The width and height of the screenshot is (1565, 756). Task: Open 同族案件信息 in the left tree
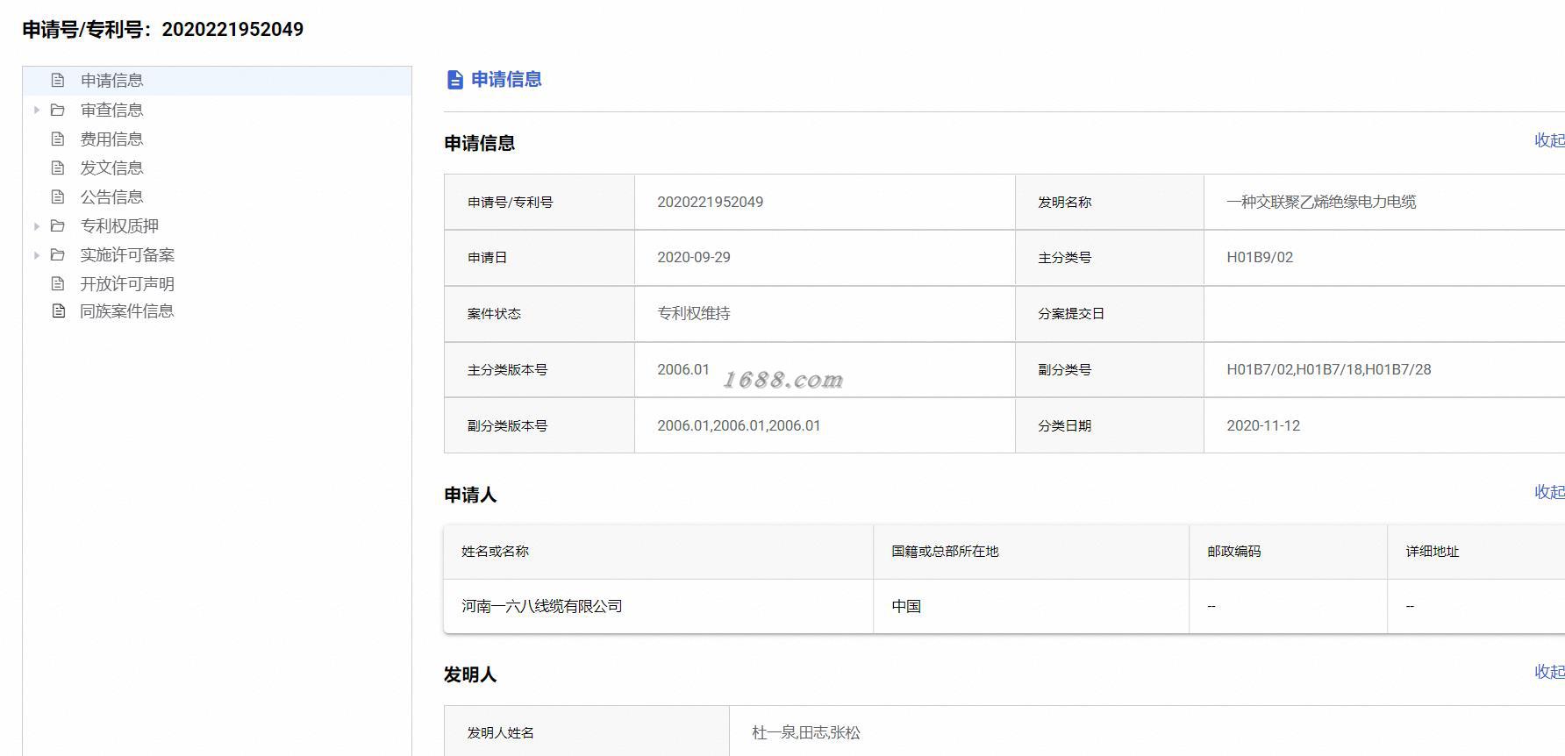[127, 310]
